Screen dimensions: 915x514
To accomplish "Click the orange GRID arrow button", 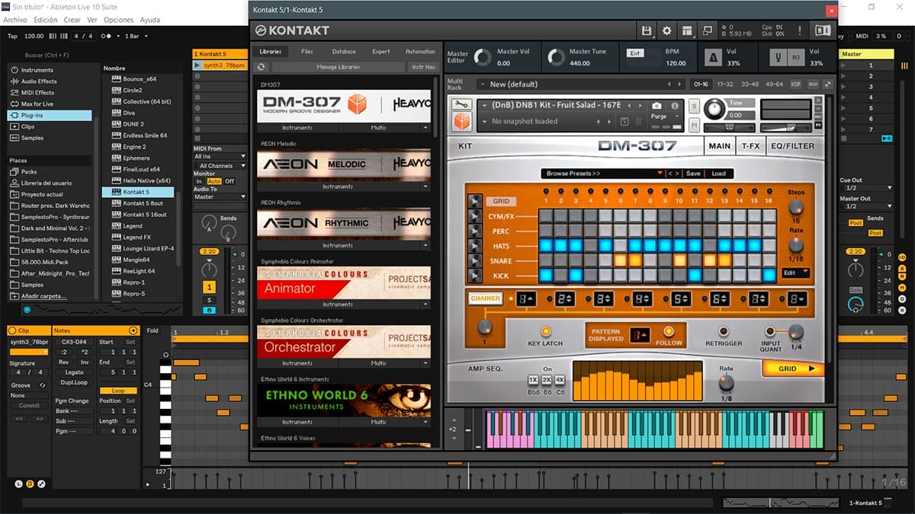I will tap(792, 369).
